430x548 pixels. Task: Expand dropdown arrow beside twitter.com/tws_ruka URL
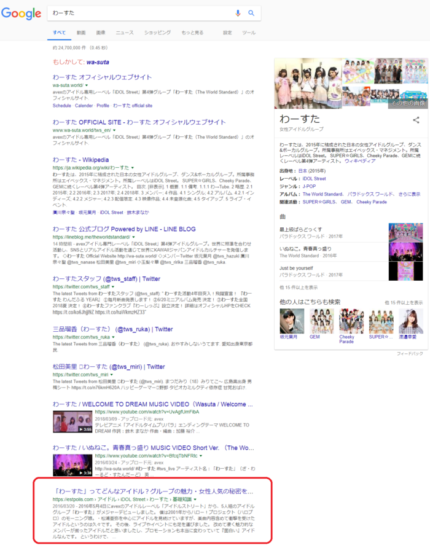coord(113,337)
